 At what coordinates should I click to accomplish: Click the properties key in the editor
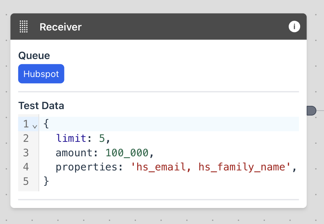87,168
